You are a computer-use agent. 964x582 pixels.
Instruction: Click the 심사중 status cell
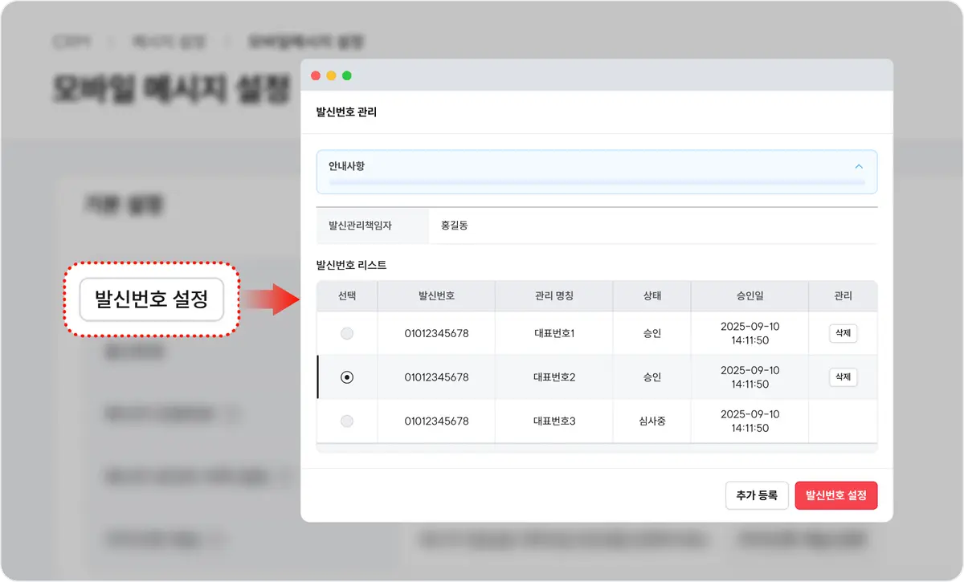[x=652, y=421]
